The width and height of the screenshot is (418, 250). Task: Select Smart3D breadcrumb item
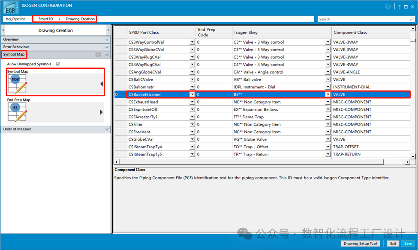click(x=45, y=19)
